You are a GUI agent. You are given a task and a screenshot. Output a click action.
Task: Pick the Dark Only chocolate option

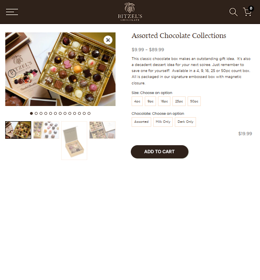185,122
